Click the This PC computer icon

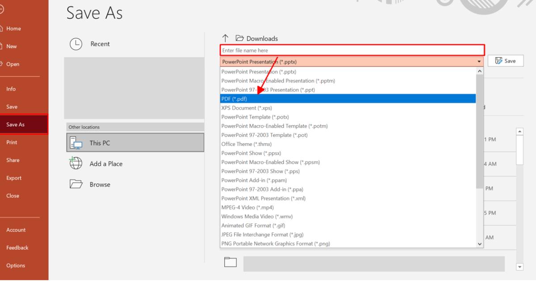coord(76,143)
